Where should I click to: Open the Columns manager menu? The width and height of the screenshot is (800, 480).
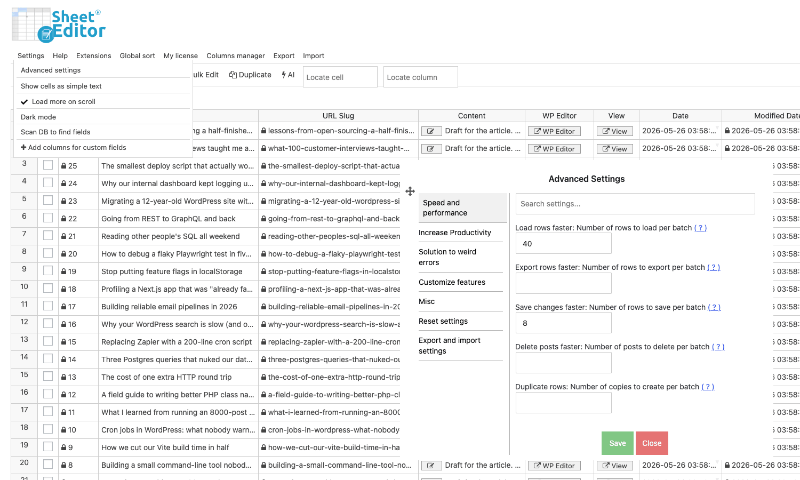click(x=236, y=55)
